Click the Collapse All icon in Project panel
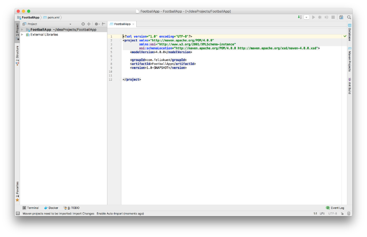 [89, 24]
